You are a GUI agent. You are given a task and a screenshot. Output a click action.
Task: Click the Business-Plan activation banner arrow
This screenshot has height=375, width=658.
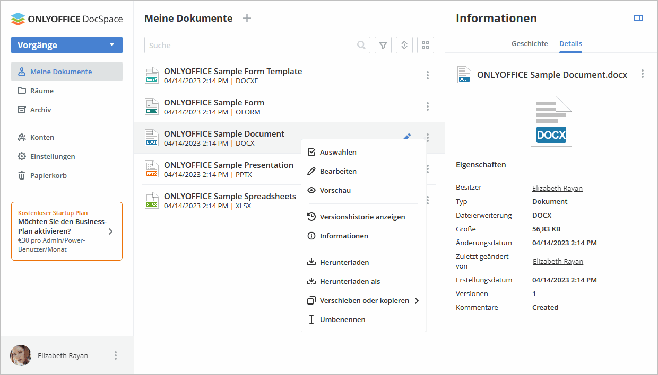tap(110, 231)
